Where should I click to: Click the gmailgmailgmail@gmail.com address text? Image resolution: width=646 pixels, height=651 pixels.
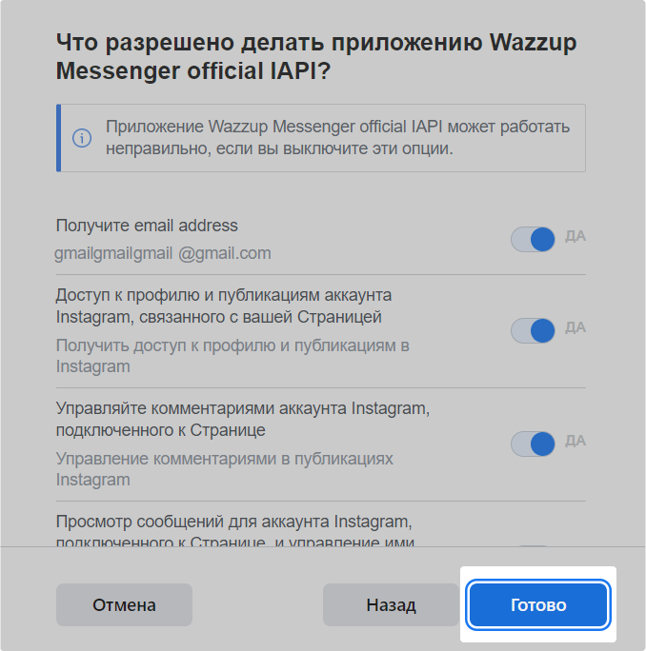pos(163,253)
